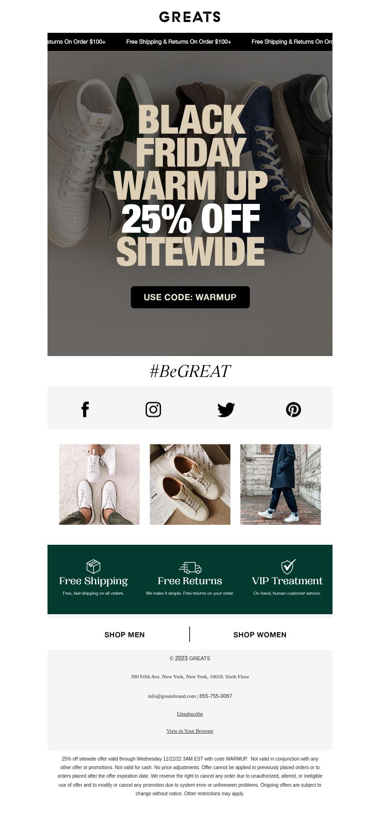
Task: Click the Free Shipping box icon
Action: 94,566
